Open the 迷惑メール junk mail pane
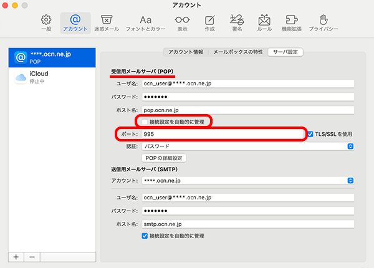Viewport: 374px width, 268px height. point(107,23)
